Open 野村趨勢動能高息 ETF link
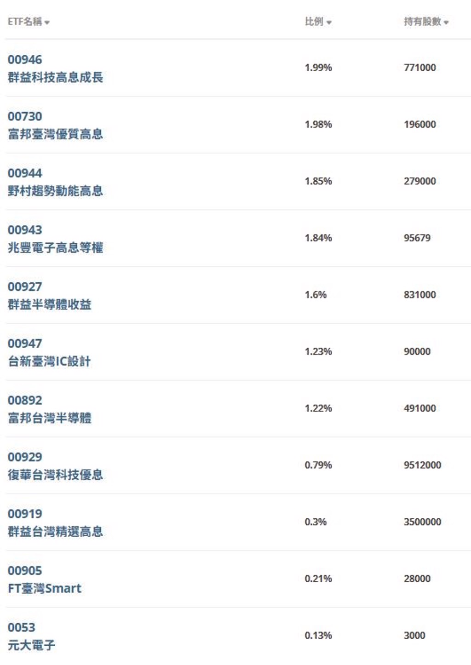Screen dimensions: 471x665 55,191
